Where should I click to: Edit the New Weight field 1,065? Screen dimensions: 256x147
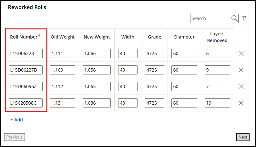(x=97, y=86)
